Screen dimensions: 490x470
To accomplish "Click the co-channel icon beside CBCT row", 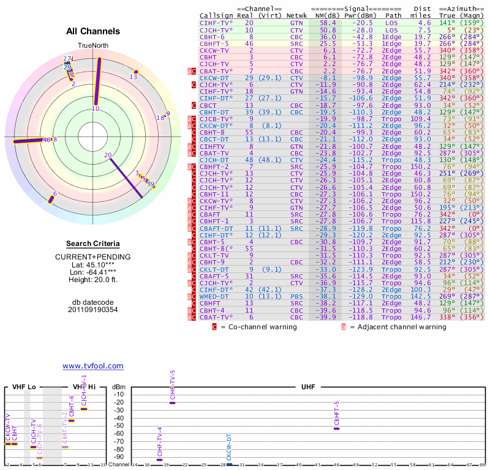I will (x=194, y=105).
